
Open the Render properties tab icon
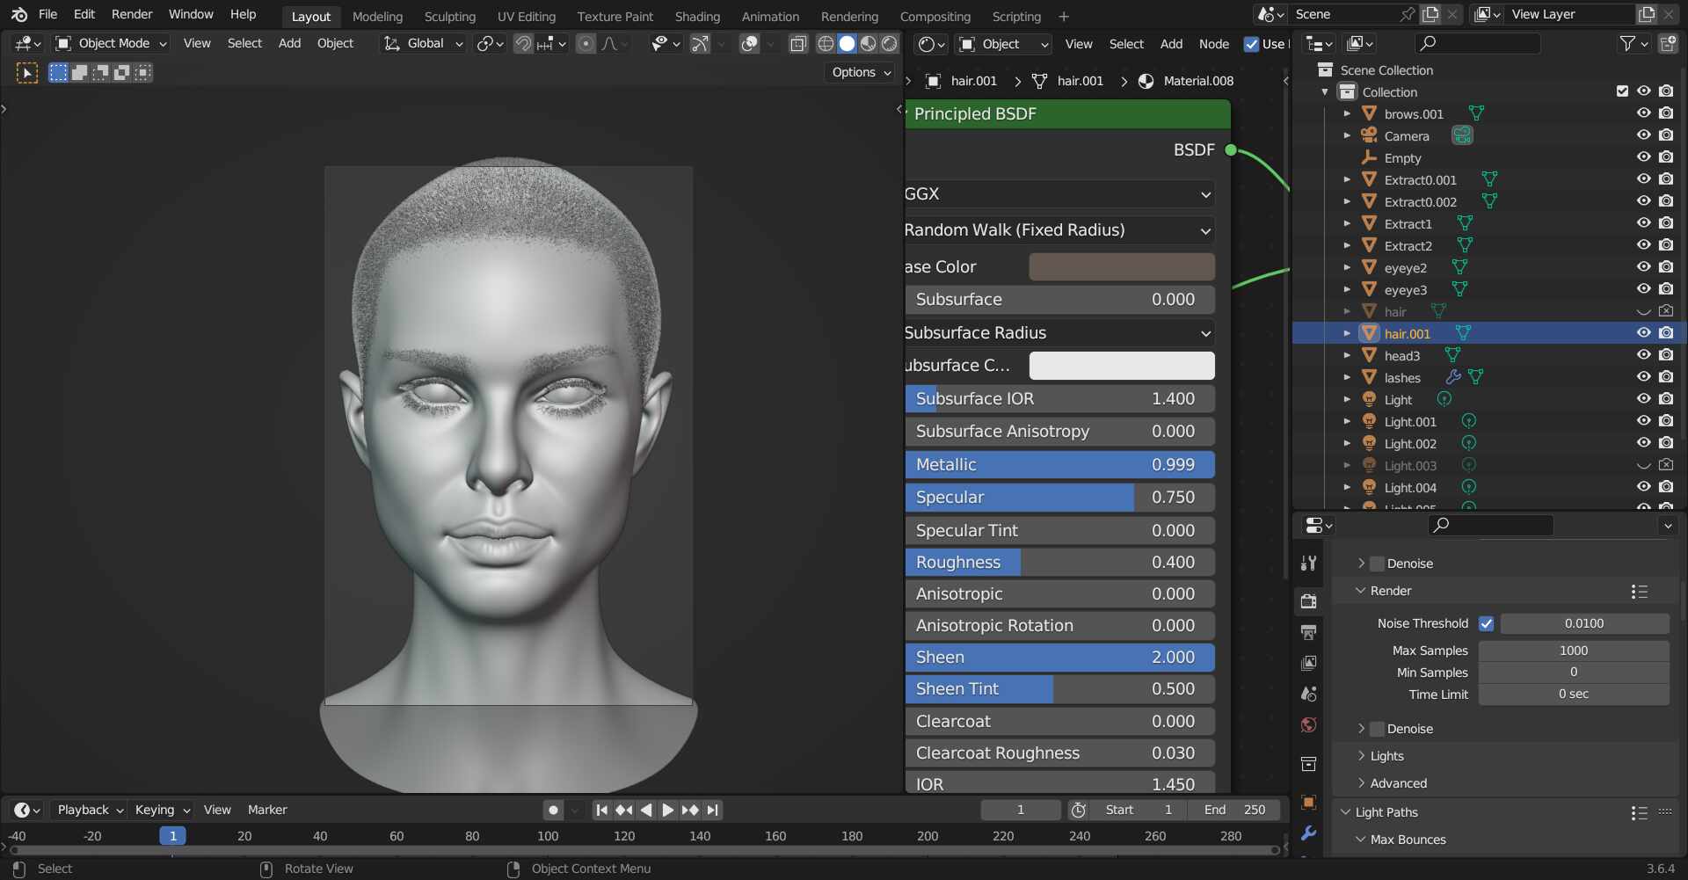tap(1308, 601)
